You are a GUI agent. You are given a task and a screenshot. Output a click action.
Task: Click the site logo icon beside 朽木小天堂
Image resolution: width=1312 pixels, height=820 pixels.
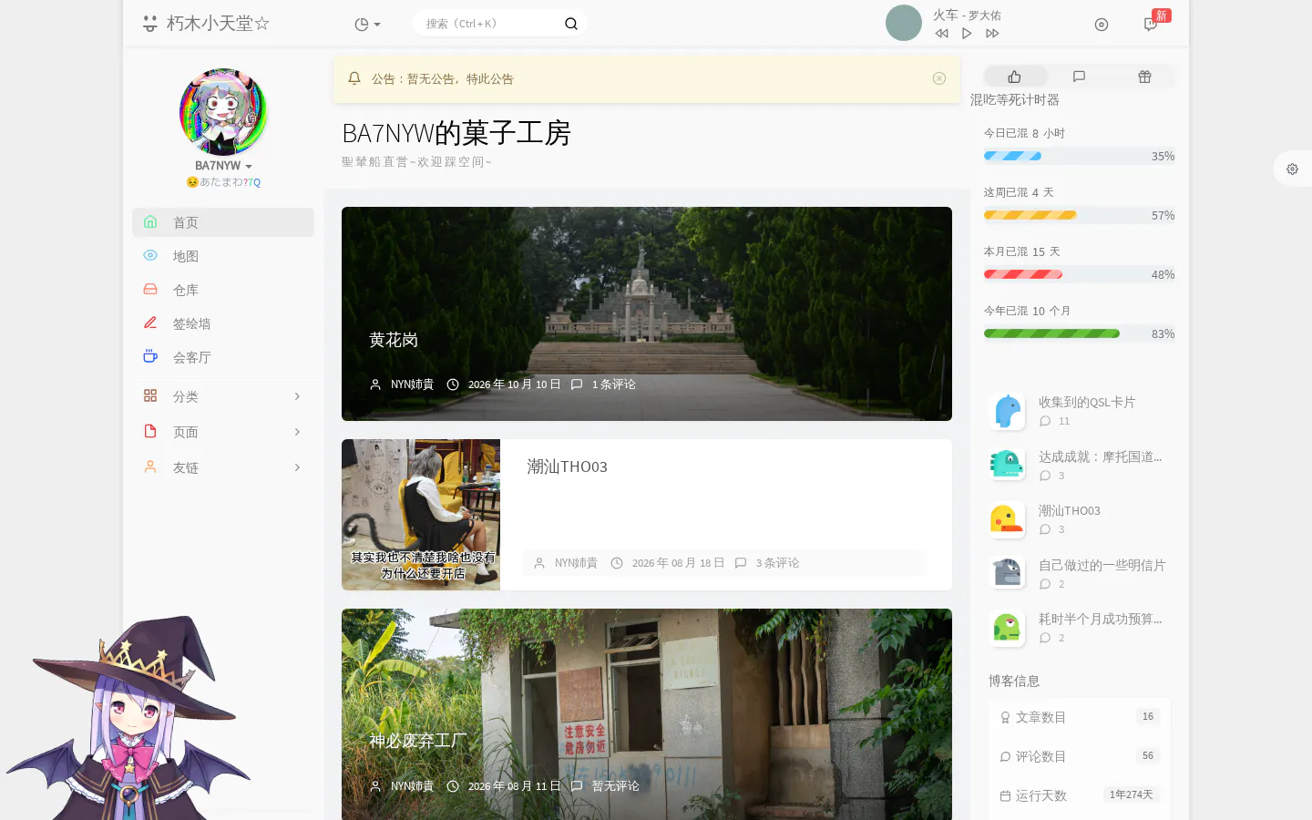(150, 24)
